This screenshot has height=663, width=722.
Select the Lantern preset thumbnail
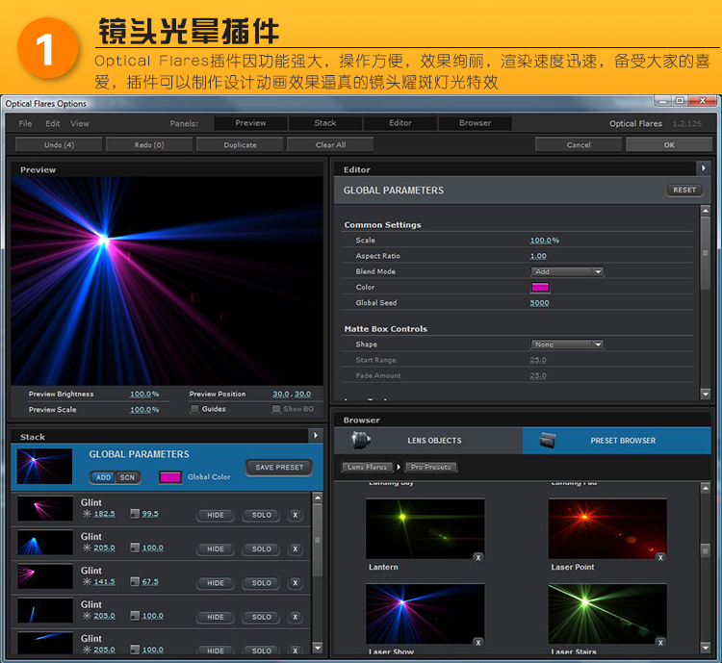[425, 528]
